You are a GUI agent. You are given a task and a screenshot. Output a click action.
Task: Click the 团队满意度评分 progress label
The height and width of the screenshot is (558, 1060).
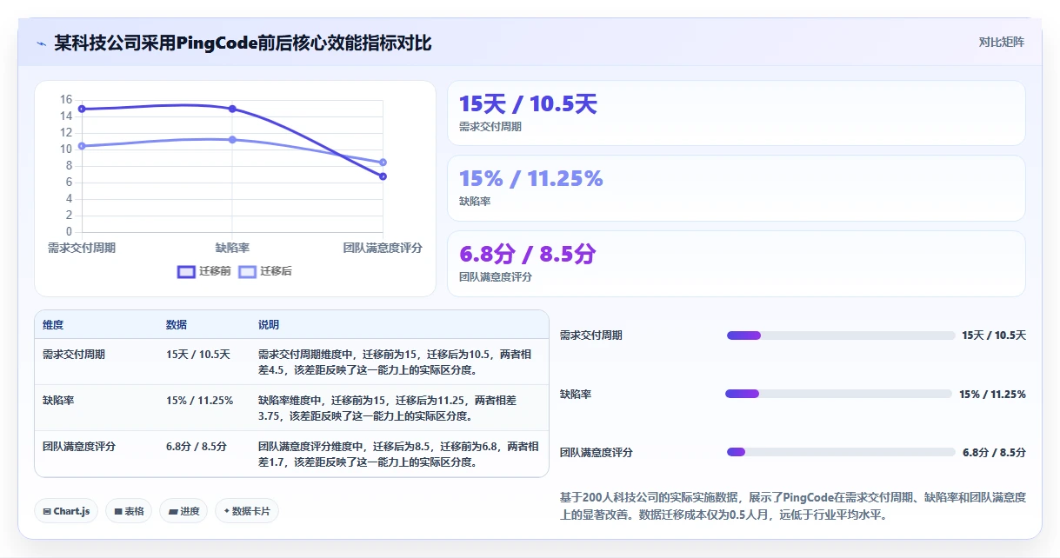point(597,453)
